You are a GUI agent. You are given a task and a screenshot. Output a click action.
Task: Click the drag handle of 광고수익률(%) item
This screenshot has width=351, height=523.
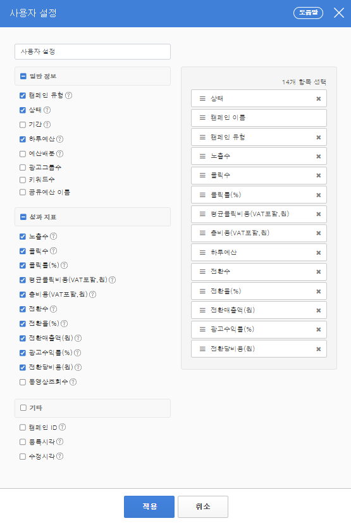pos(202,330)
